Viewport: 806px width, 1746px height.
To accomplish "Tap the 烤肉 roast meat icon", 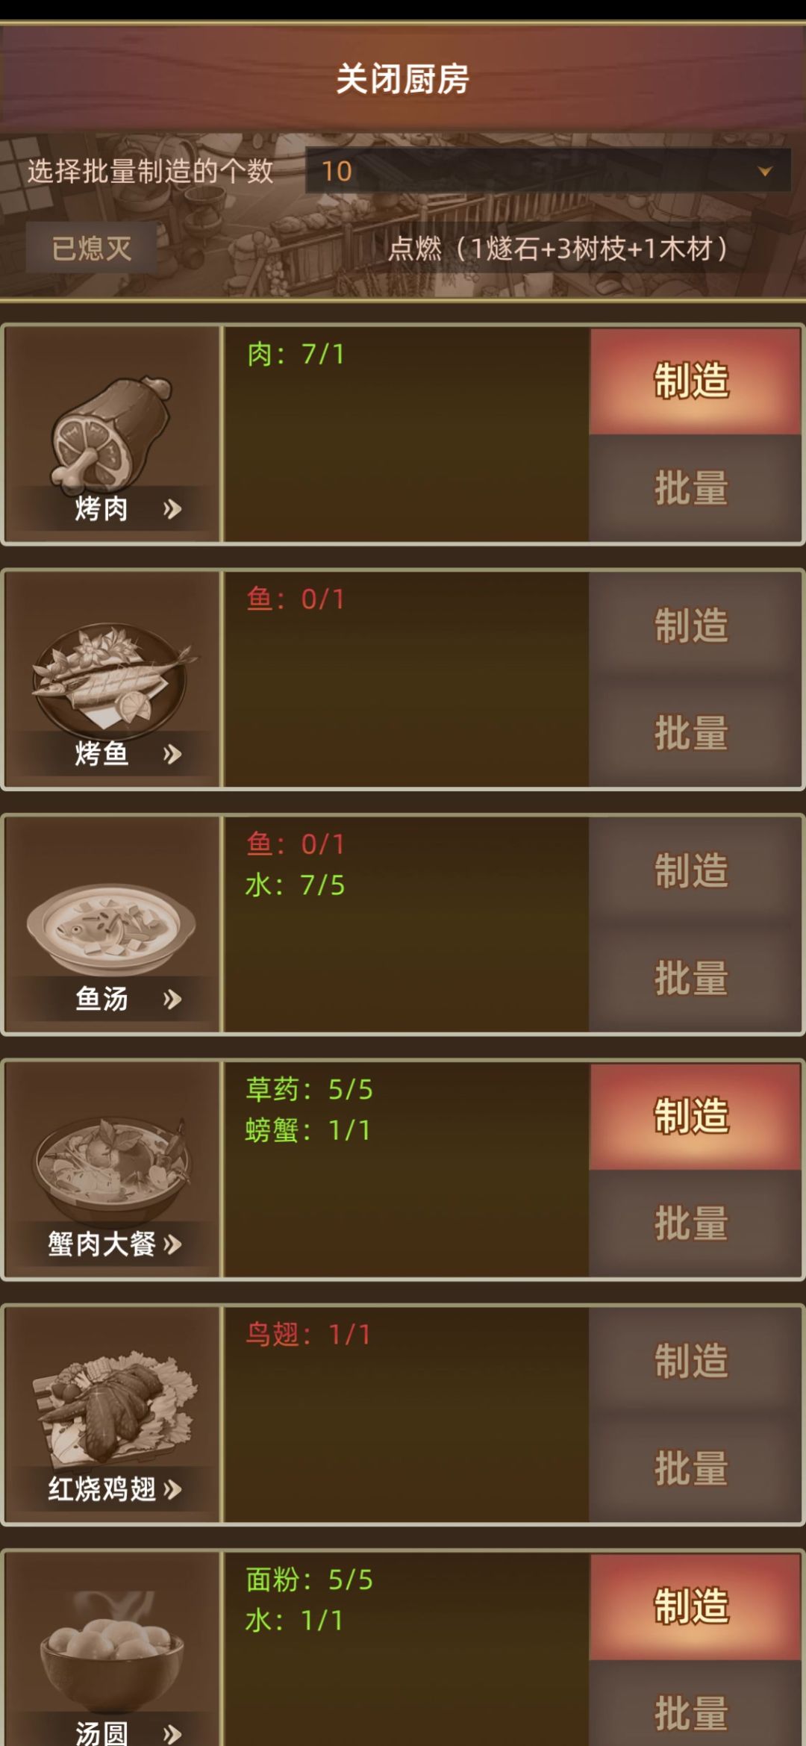I will click(x=112, y=434).
